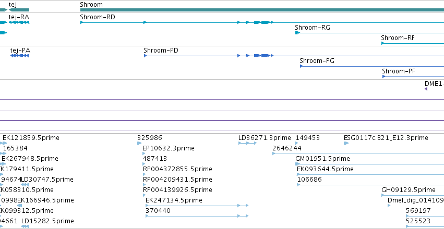444x229 pixels.
Task: Select the Shroom-RF transcript start
Action: tap(383, 43)
